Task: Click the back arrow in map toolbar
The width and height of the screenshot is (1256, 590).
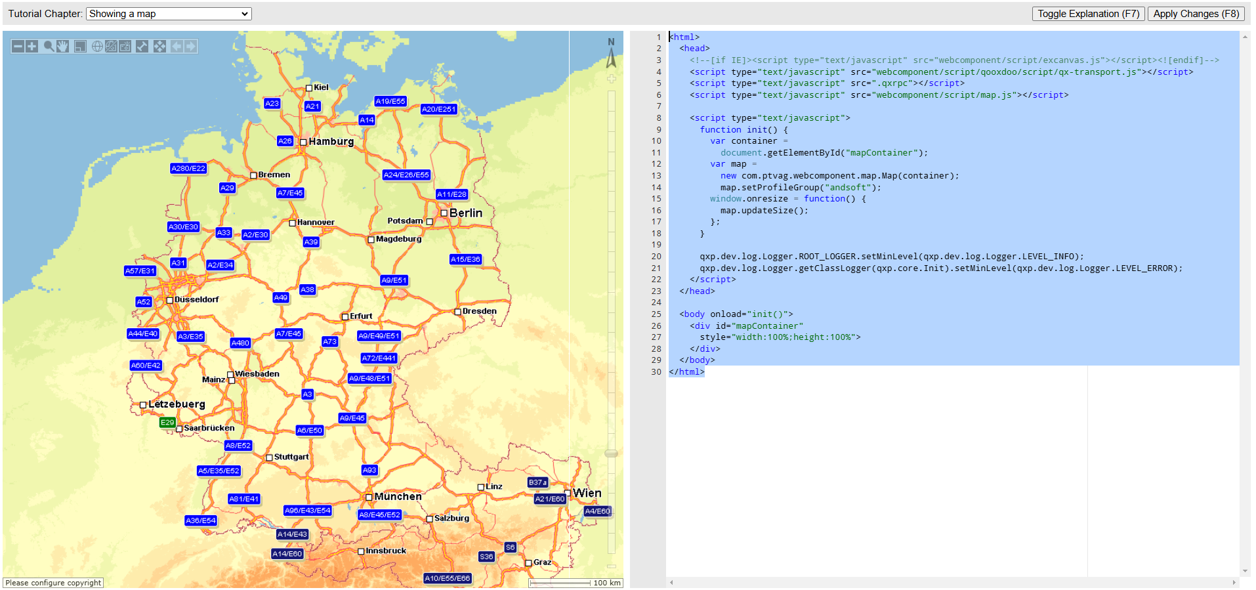Action: pos(177,47)
